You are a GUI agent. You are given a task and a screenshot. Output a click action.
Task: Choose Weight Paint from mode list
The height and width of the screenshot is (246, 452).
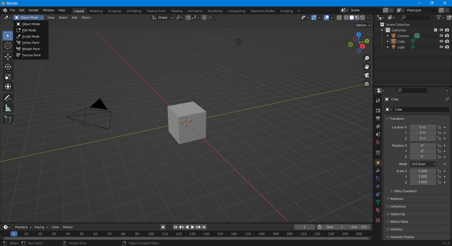click(31, 49)
